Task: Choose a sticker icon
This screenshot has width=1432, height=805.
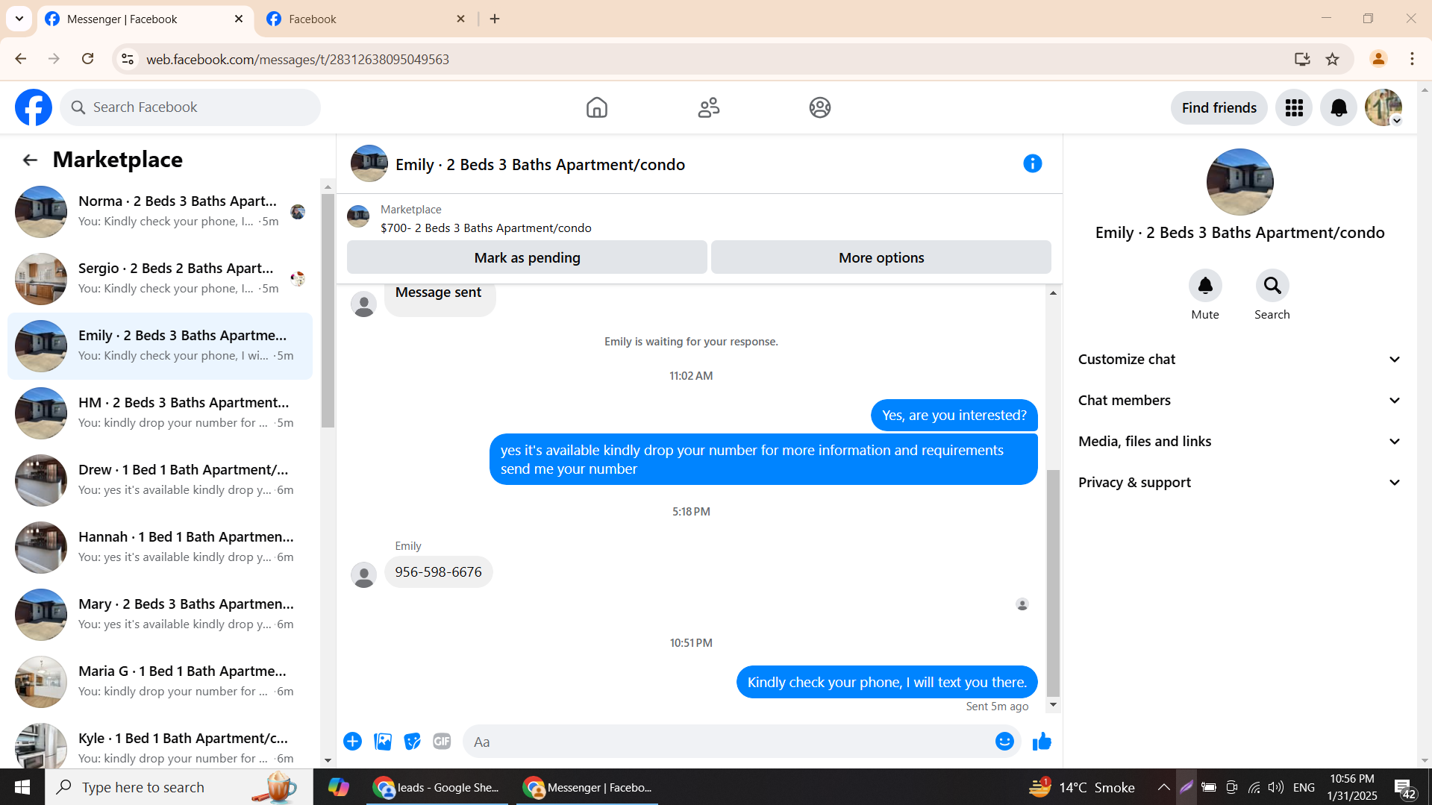Action: 413,742
